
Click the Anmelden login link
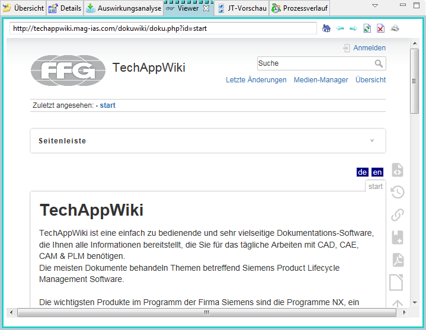[369, 48]
